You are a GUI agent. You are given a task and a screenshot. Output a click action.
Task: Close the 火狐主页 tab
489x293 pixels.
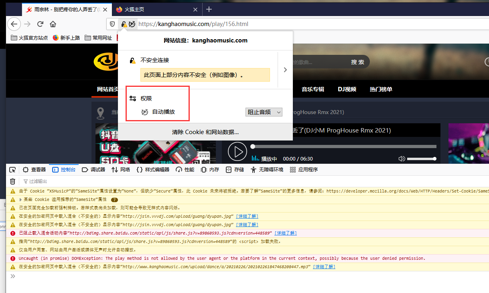195,10
